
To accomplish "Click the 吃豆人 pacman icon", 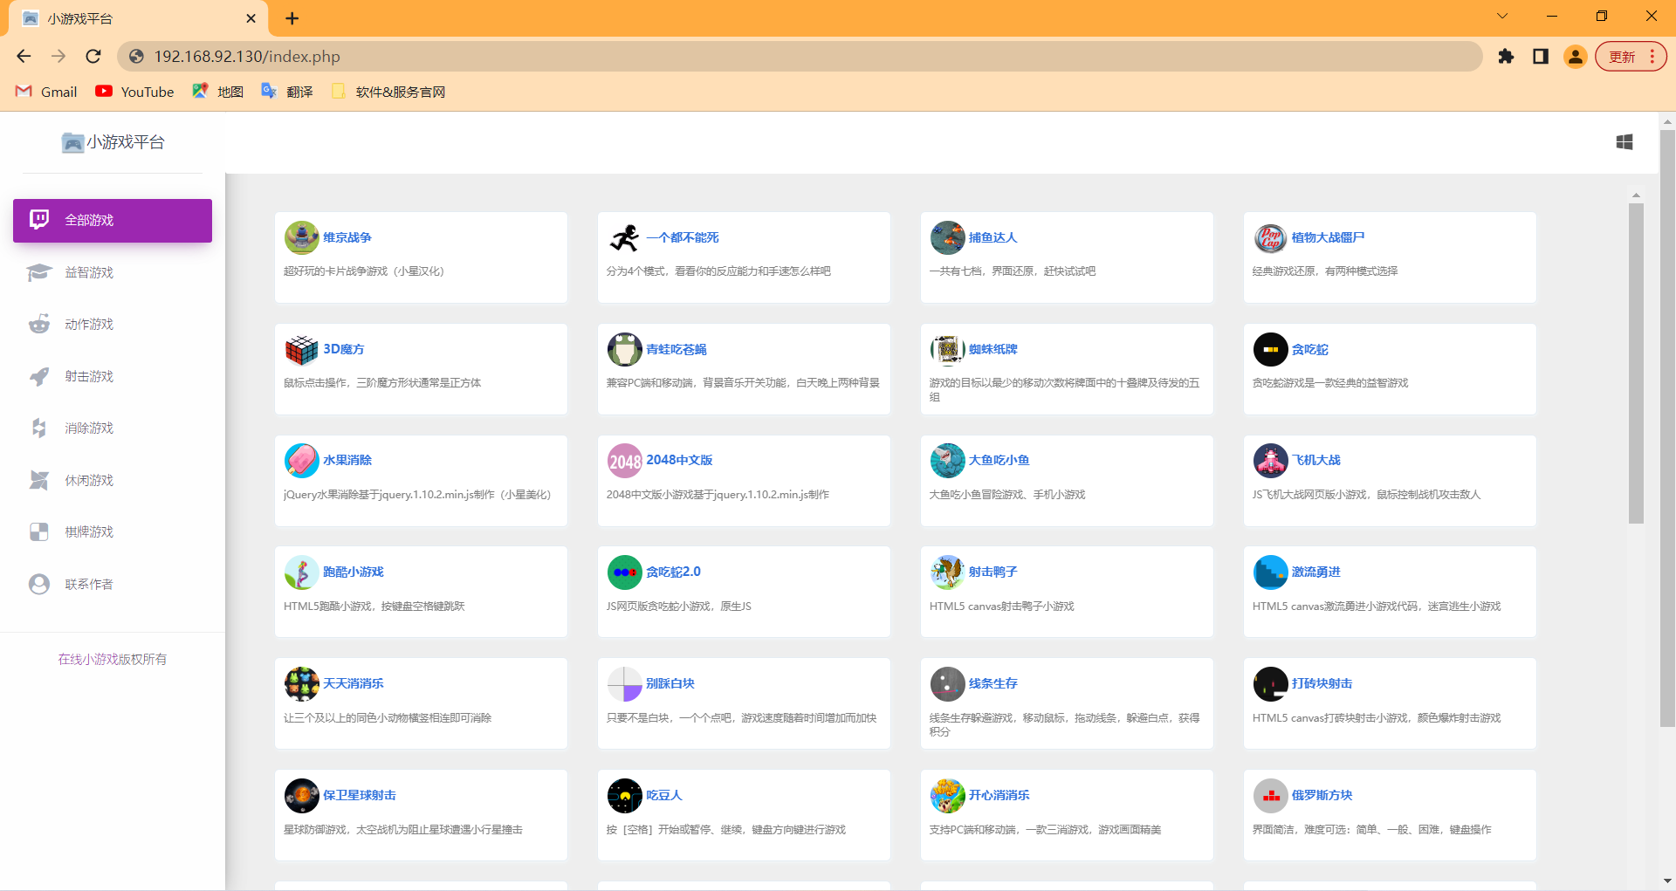I will coord(624,796).
